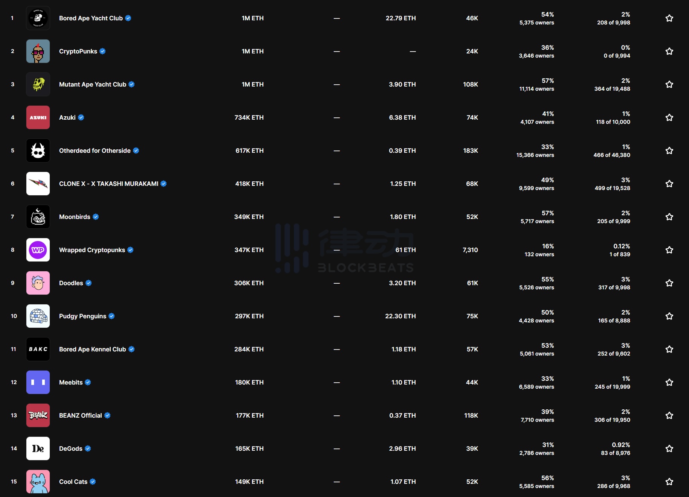Favorite Bored Ape Yacht Club with star

tap(669, 18)
